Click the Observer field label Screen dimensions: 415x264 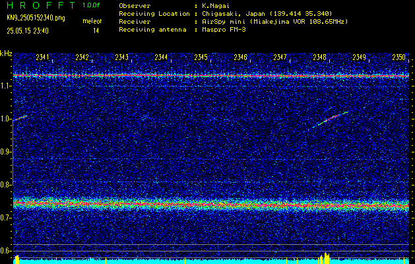tap(135, 5)
